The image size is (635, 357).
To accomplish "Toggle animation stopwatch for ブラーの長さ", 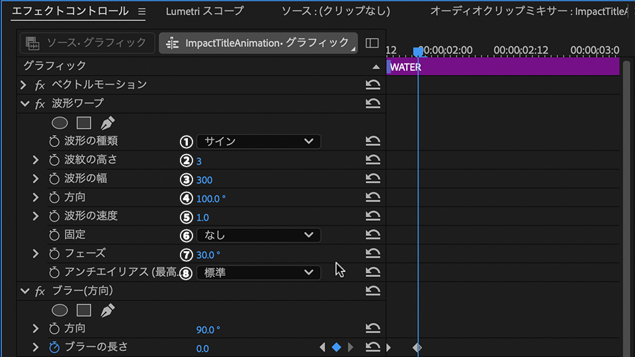I will 54,347.
